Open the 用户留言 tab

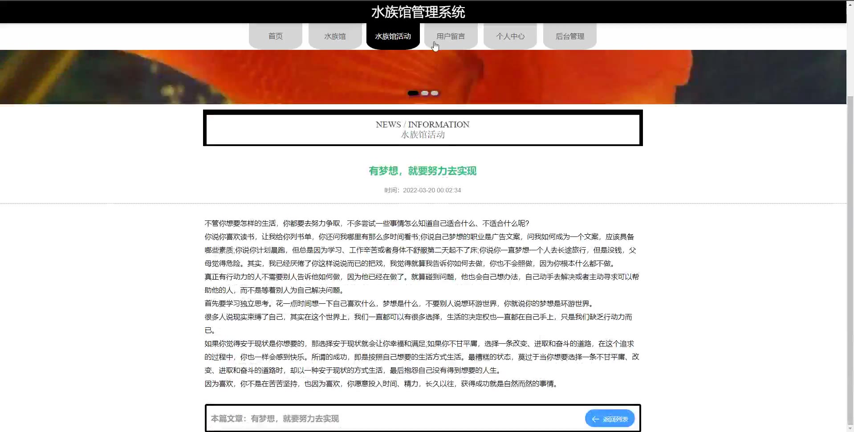pyautogui.click(x=451, y=36)
